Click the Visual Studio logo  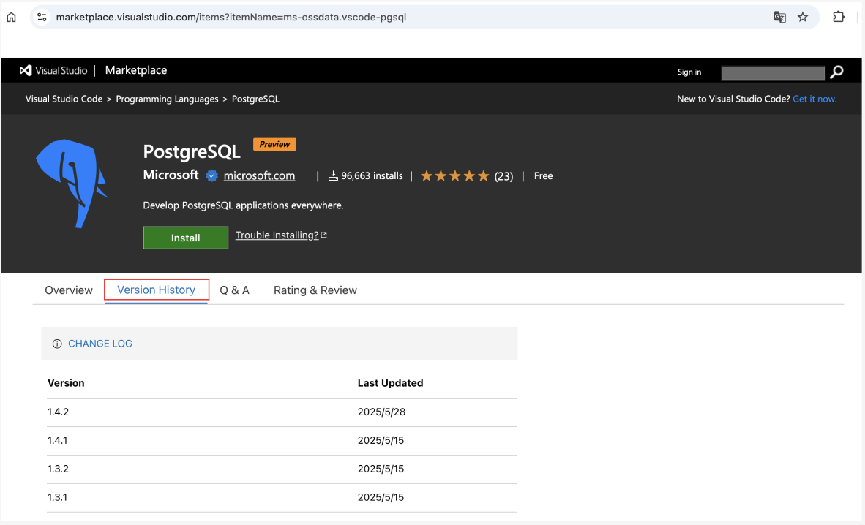click(x=53, y=71)
